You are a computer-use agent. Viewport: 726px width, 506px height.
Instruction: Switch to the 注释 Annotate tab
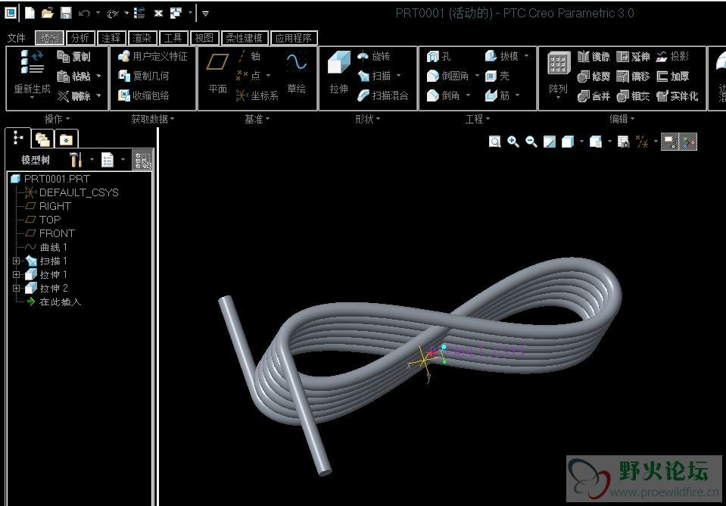111,38
